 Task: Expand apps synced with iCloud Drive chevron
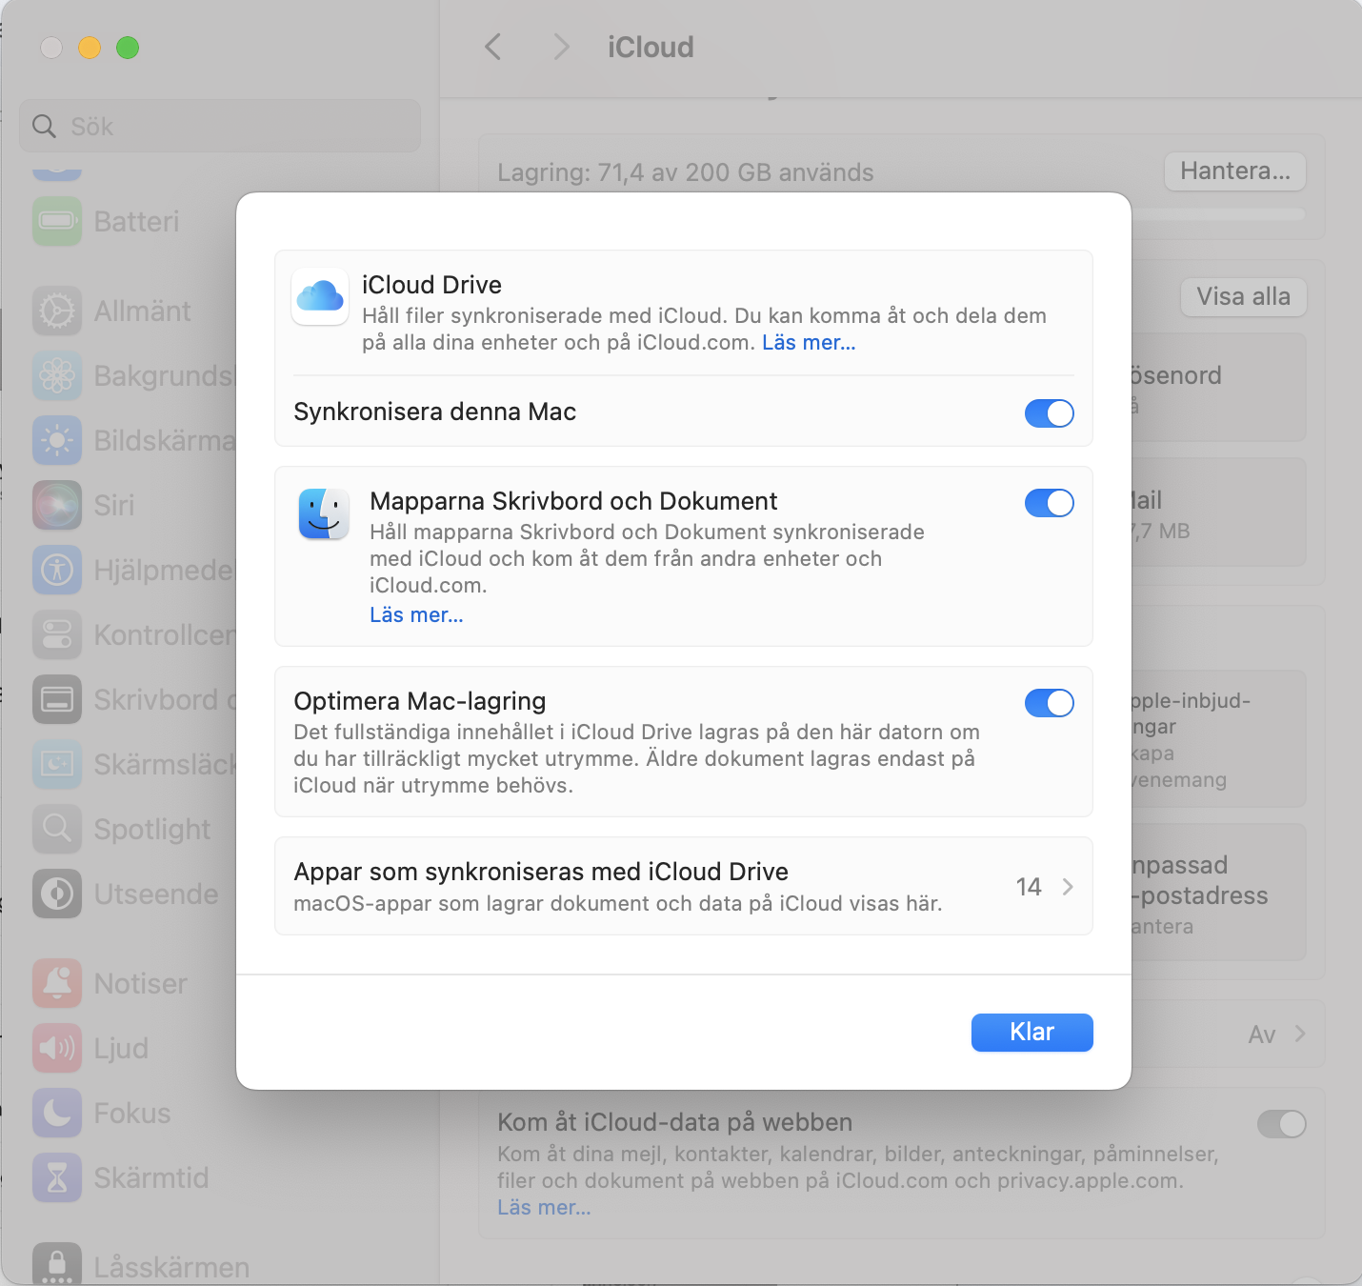tap(1068, 887)
